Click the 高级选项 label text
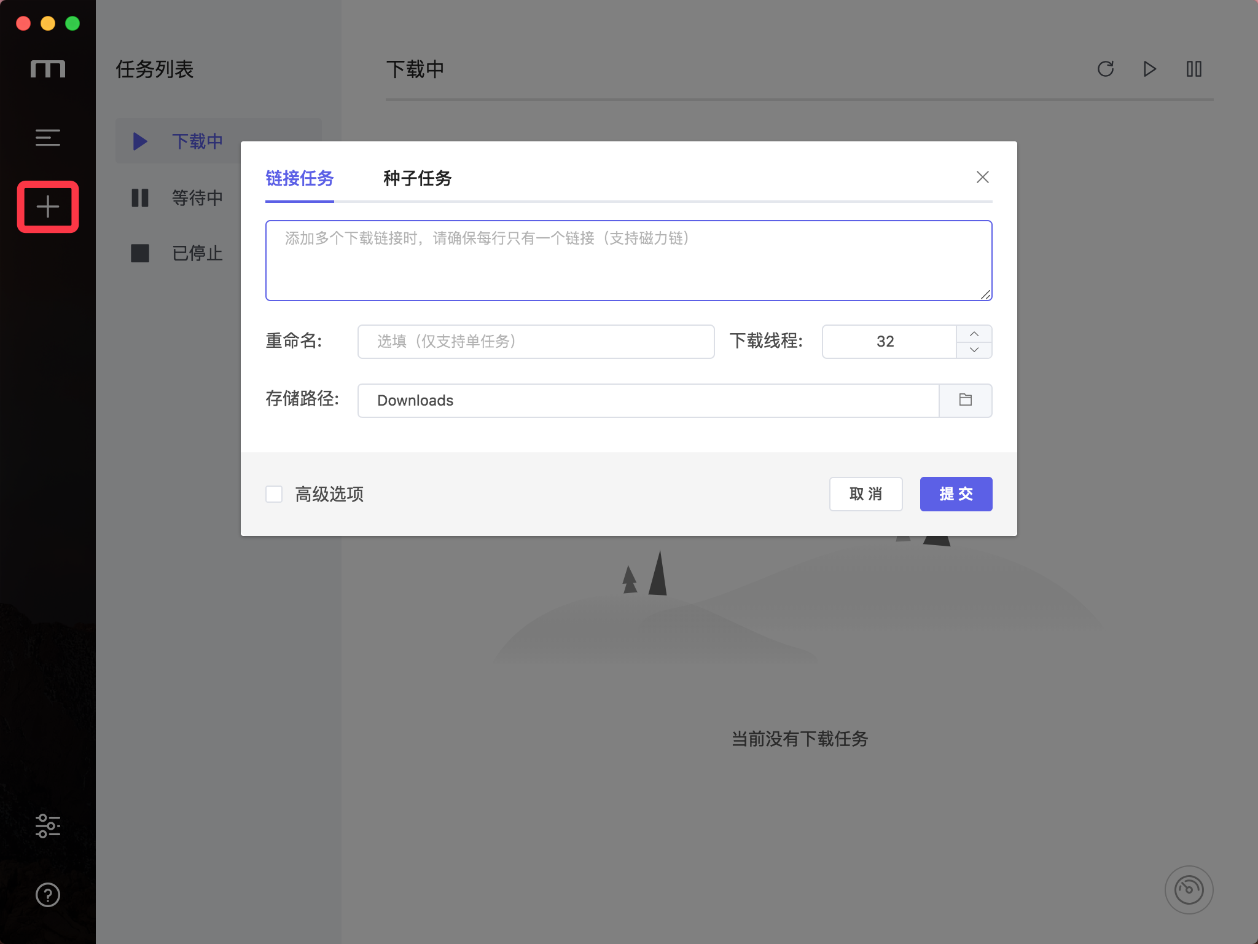 pos(329,494)
